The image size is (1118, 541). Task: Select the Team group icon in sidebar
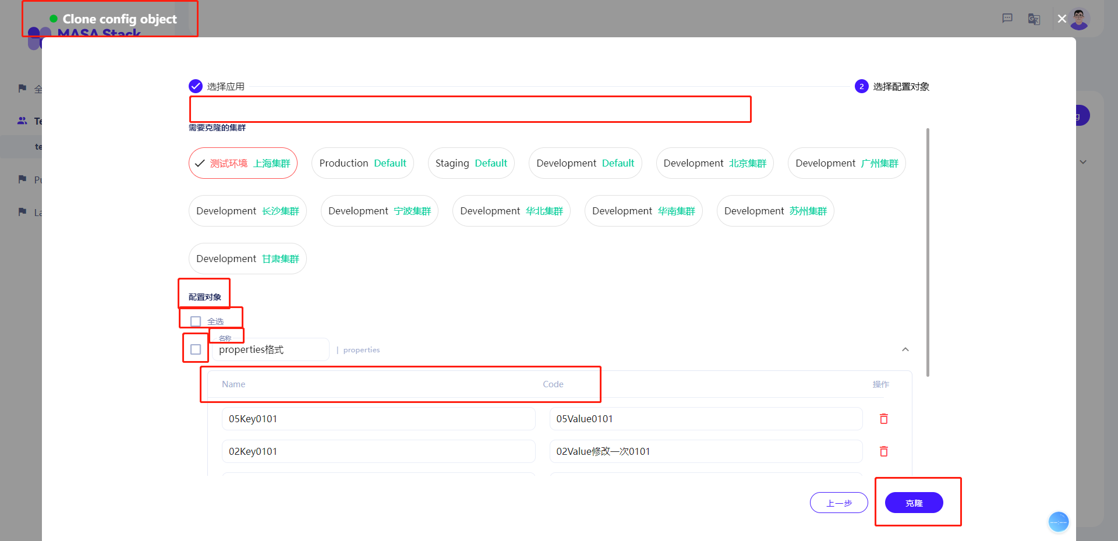point(23,121)
